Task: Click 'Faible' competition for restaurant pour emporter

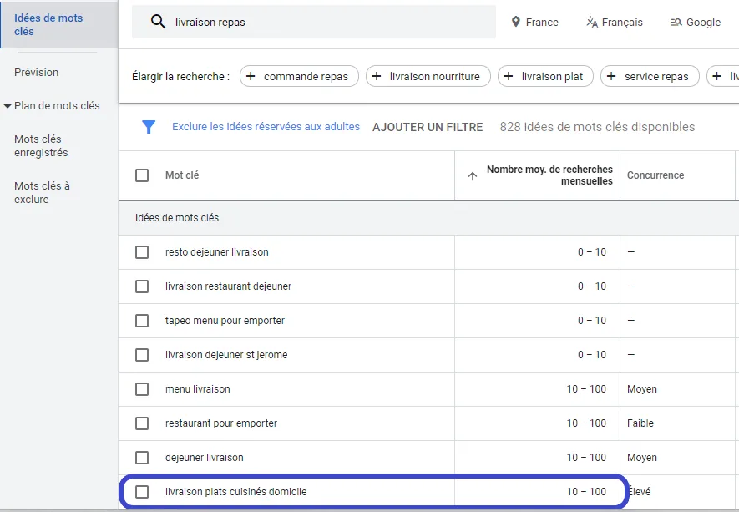Action: pyautogui.click(x=640, y=423)
